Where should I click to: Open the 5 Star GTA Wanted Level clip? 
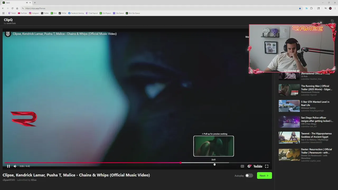click(x=306, y=106)
